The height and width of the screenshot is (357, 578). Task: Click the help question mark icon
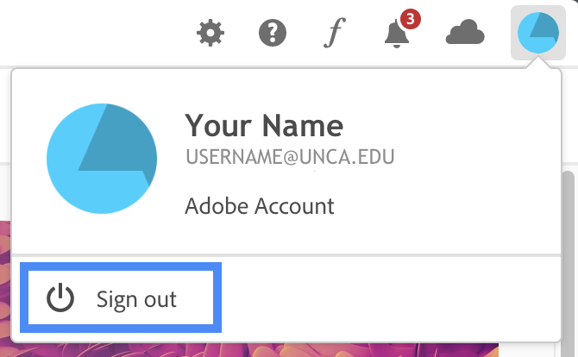tap(273, 34)
